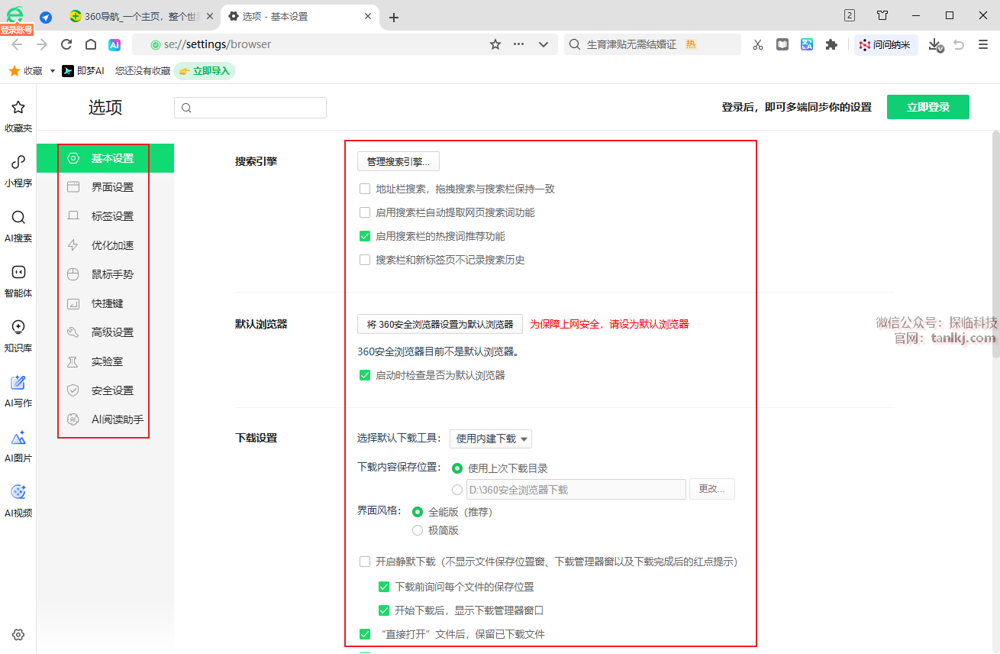
Task: Open the extensions puzzle icon
Action: (831, 45)
